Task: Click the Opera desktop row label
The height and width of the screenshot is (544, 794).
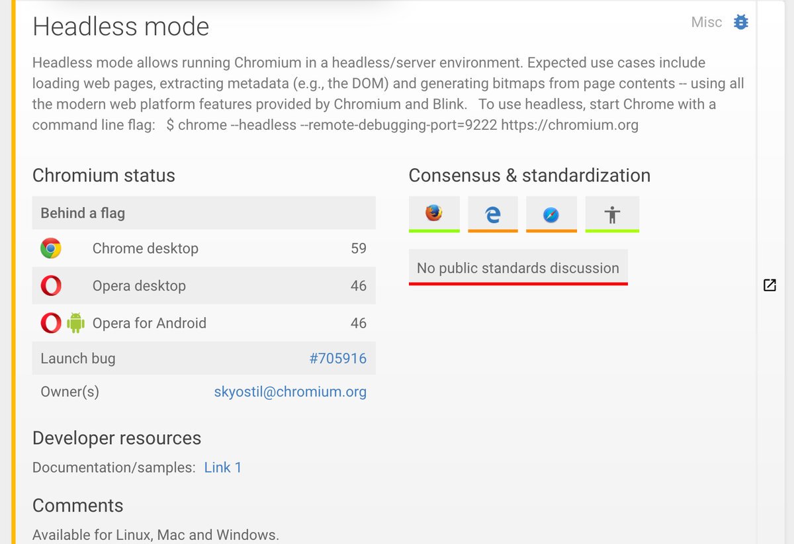Action: pyautogui.click(x=139, y=286)
